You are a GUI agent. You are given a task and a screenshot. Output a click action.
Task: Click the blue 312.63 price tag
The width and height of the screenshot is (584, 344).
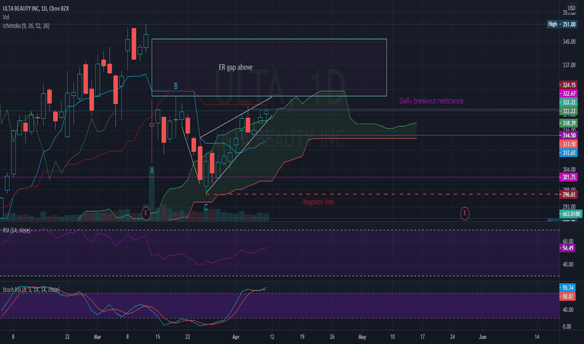pyautogui.click(x=568, y=153)
